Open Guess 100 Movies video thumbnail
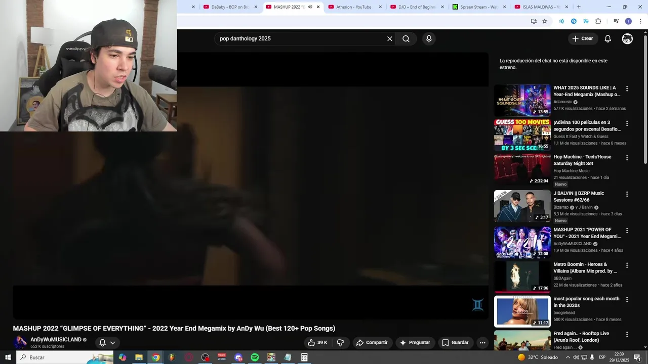Viewport: 648px width, 364px height. tap(522, 135)
